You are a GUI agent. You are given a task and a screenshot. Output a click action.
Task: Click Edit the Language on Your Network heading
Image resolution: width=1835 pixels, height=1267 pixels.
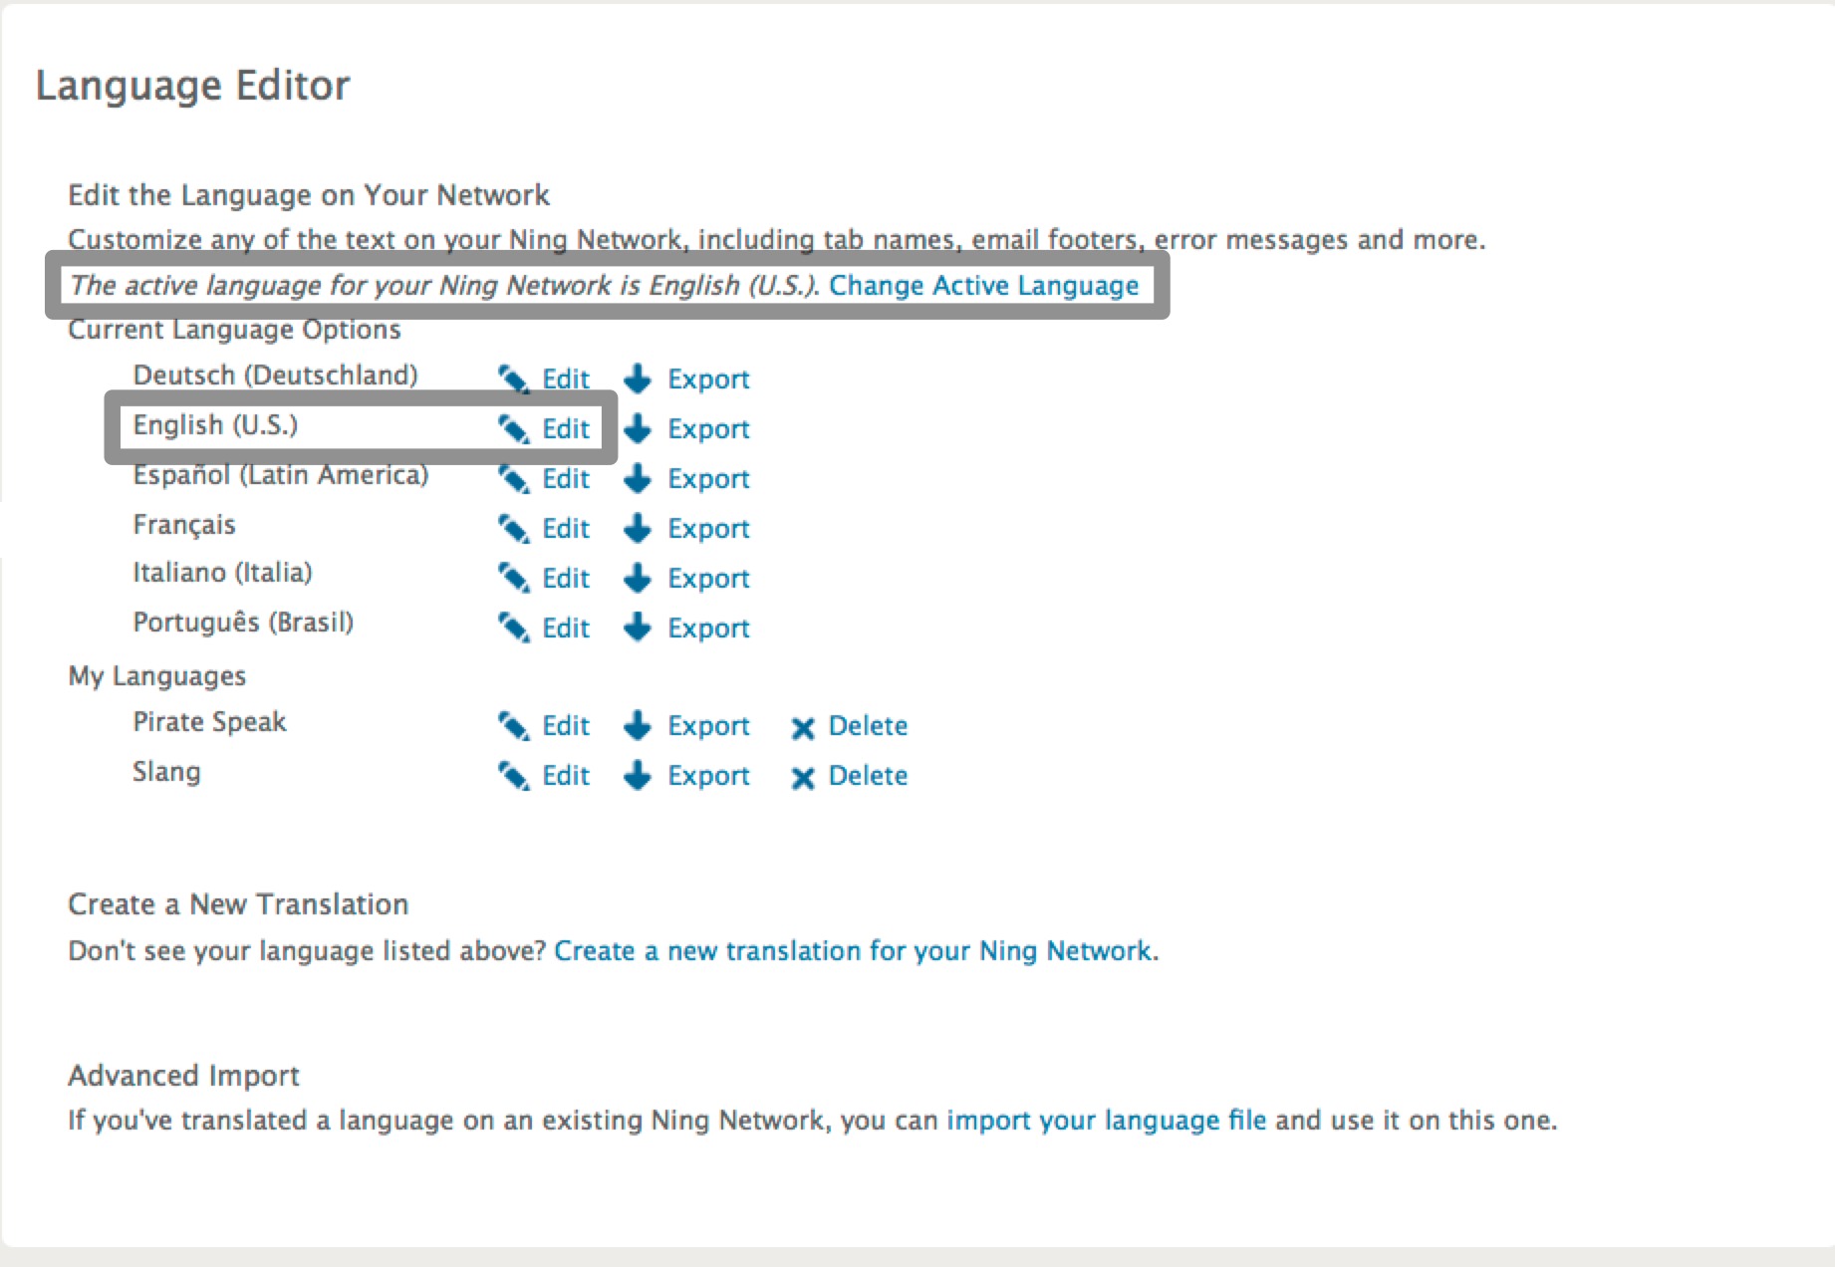pyautogui.click(x=309, y=195)
